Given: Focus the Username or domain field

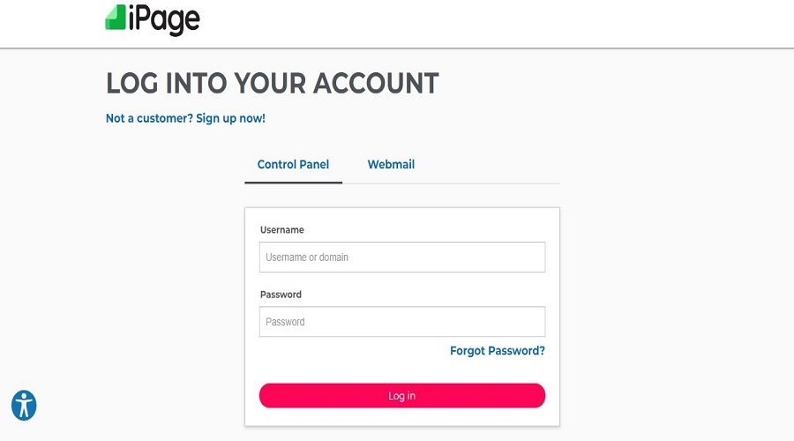Looking at the screenshot, I should coord(402,258).
